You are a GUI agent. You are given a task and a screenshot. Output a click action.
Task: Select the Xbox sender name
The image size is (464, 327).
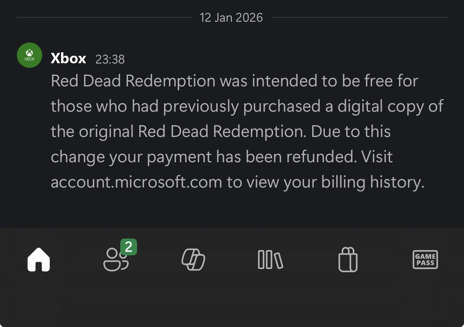point(68,58)
